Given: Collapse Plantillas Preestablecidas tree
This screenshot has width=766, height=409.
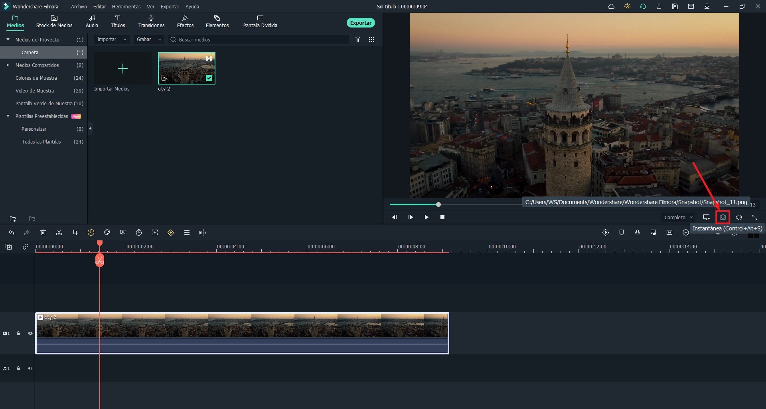Looking at the screenshot, I should [x=8, y=116].
